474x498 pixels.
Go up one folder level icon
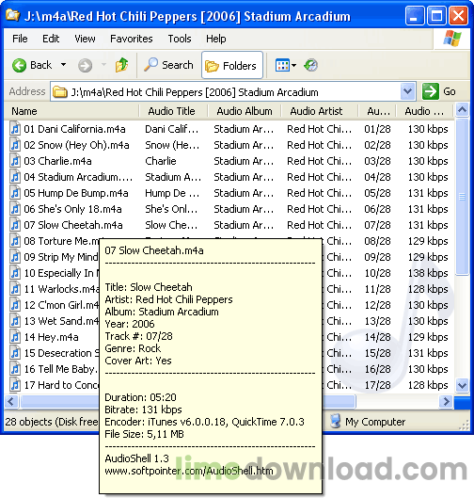pyautogui.click(x=122, y=65)
